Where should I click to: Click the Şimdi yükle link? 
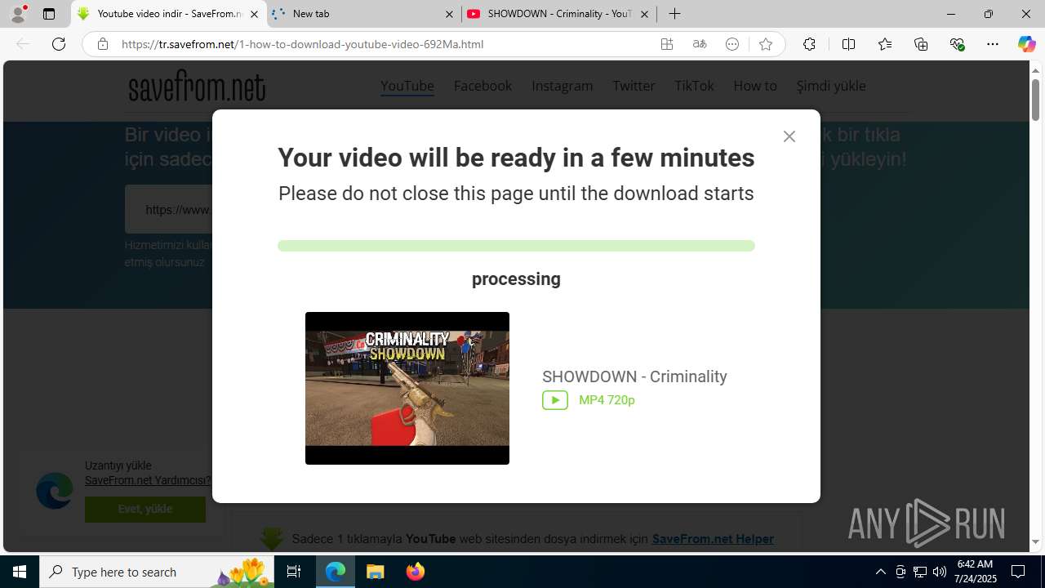[x=831, y=86]
